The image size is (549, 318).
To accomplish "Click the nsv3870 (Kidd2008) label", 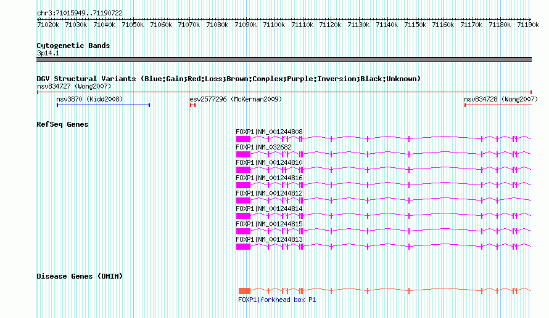I will click(89, 99).
